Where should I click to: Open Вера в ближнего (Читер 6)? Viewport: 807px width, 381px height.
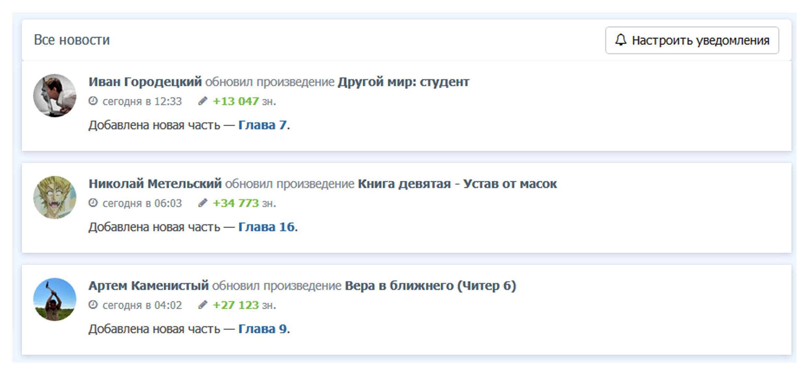point(430,286)
